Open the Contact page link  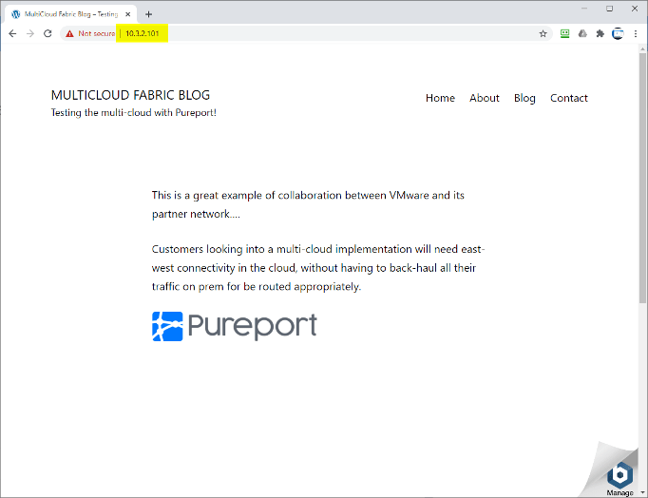point(568,98)
